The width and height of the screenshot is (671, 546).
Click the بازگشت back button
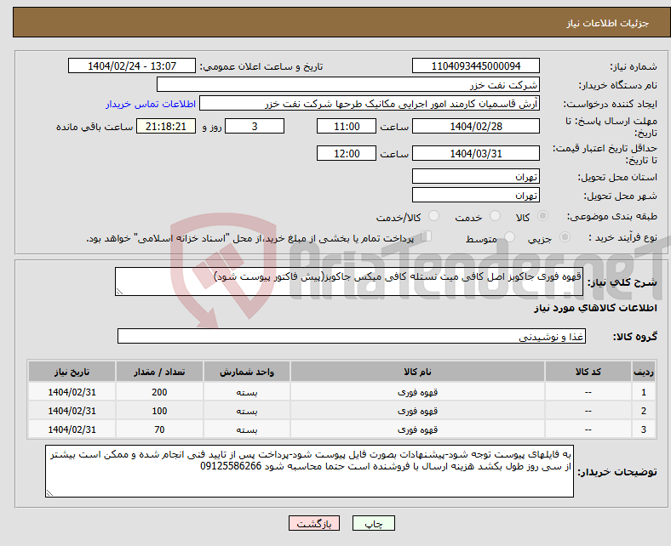(314, 523)
